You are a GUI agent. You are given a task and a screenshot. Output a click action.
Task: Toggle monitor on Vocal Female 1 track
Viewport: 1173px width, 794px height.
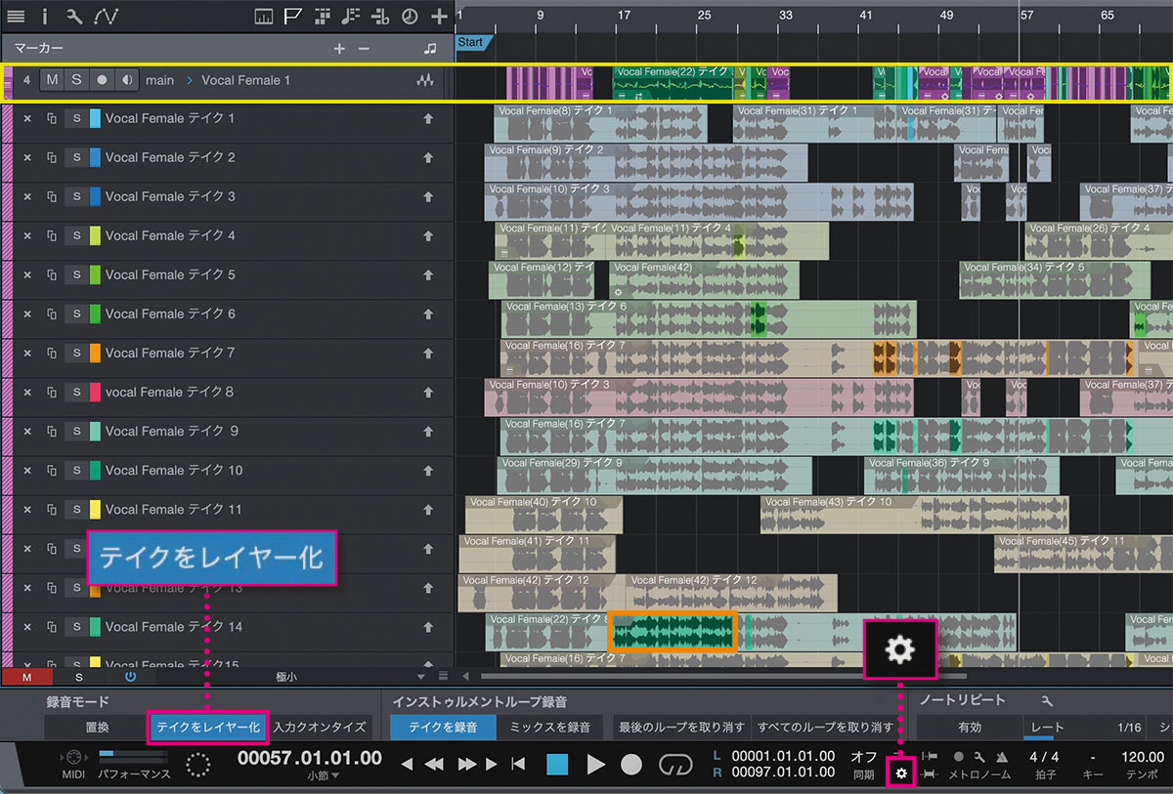(x=127, y=80)
